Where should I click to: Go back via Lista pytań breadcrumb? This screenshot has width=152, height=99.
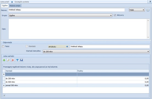coord(5,2)
